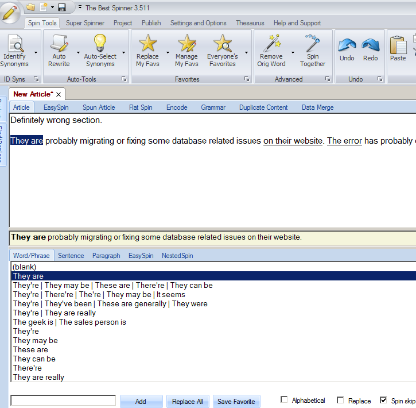Select the (blank) synonym entry
The height and width of the screenshot is (408, 416).
coord(213,267)
